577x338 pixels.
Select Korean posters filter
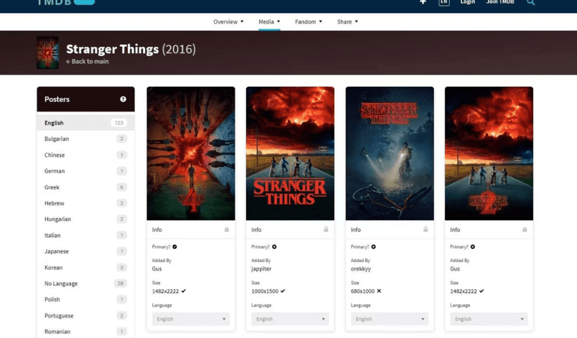[86, 267]
